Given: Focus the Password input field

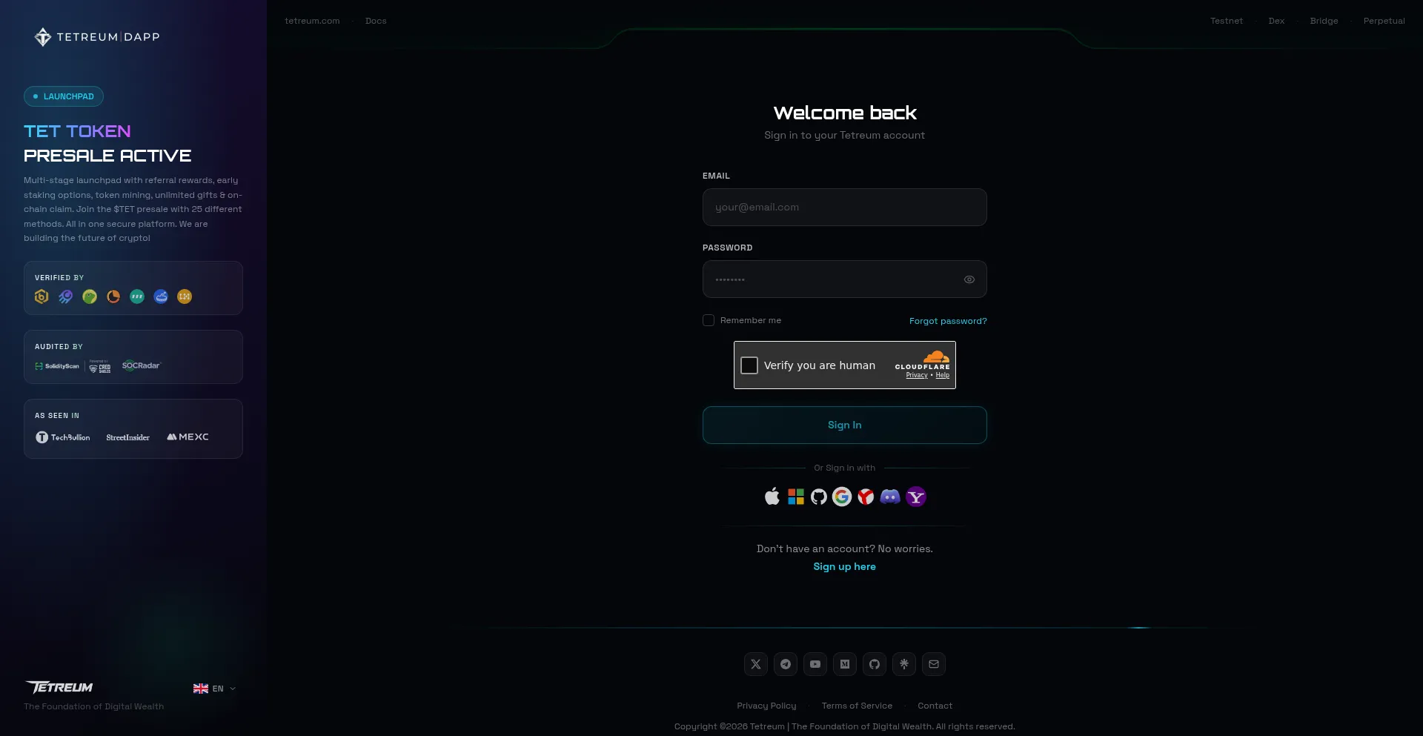Looking at the screenshot, I should (845, 279).
